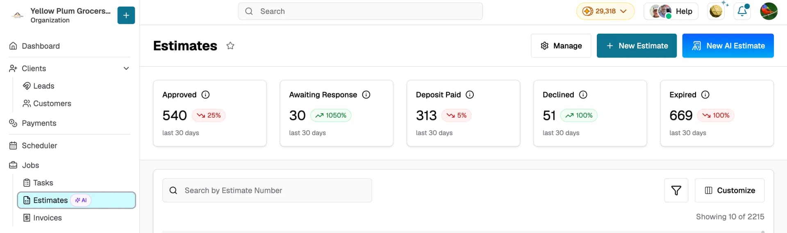Click the Showing 10 of 2215 text
Viewport: 787px width, 233px height.
pyautogui.click(x=730, y=217)
